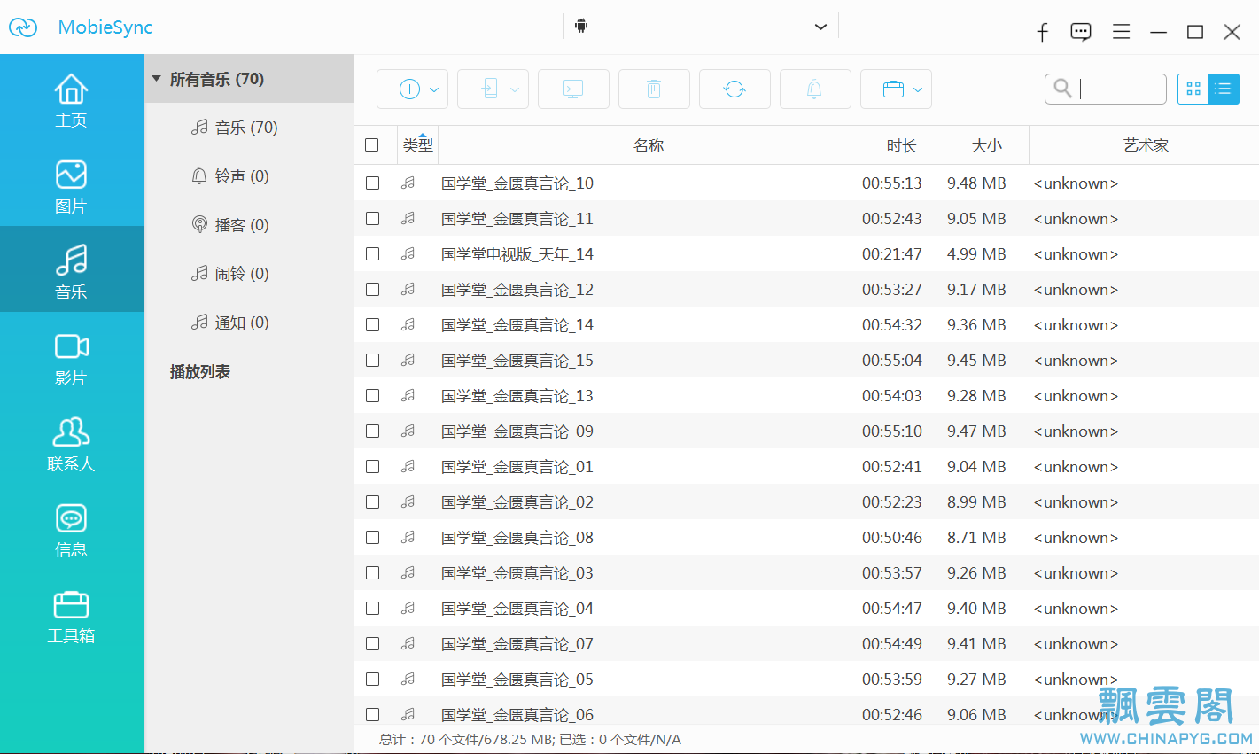Viewport: 1259px width, 754px height.
Task: Sort by the 类型 column header
Action: (x=418, y=145)
